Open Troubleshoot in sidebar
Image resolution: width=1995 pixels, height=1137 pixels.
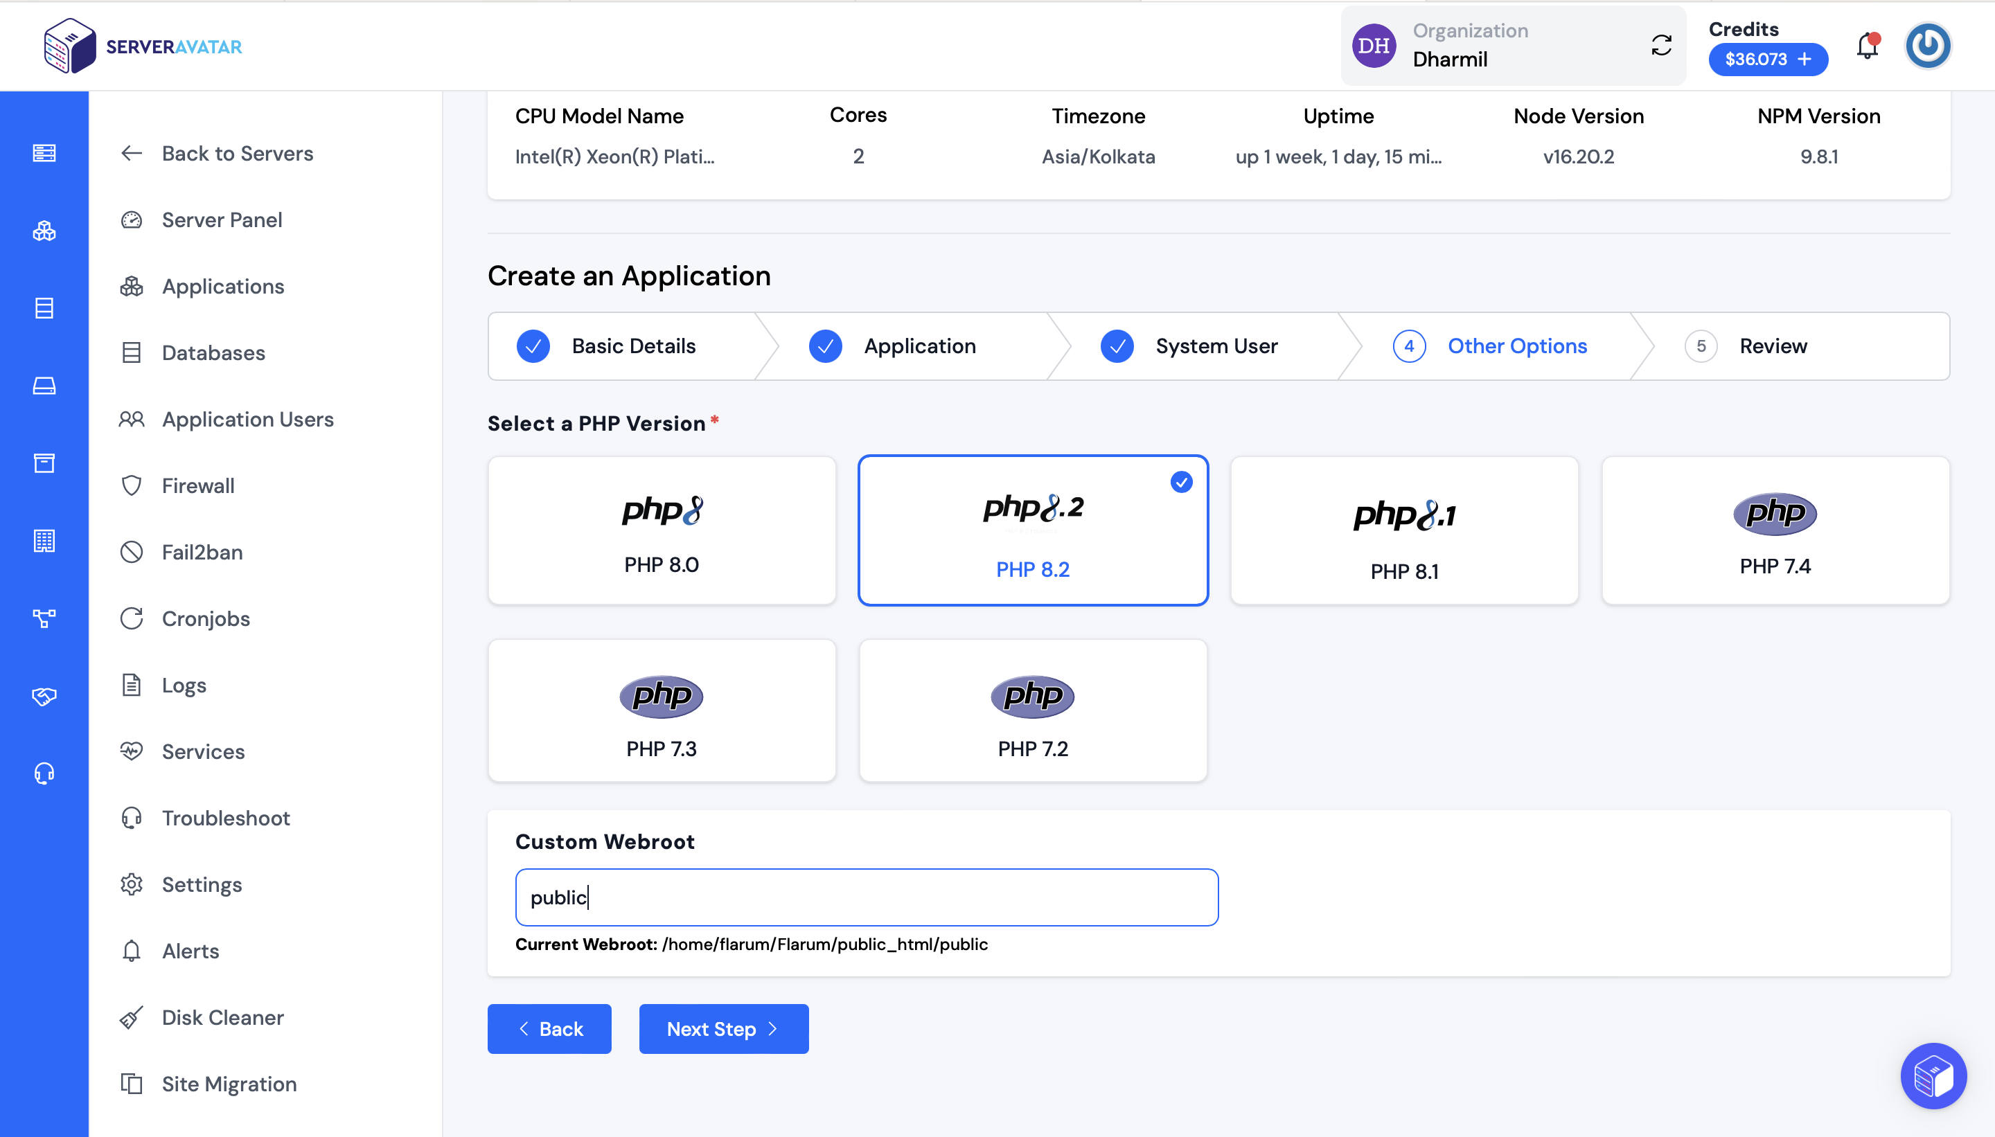click(204, 818)
